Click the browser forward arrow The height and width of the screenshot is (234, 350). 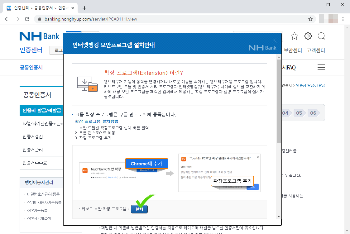click(17, 19)
